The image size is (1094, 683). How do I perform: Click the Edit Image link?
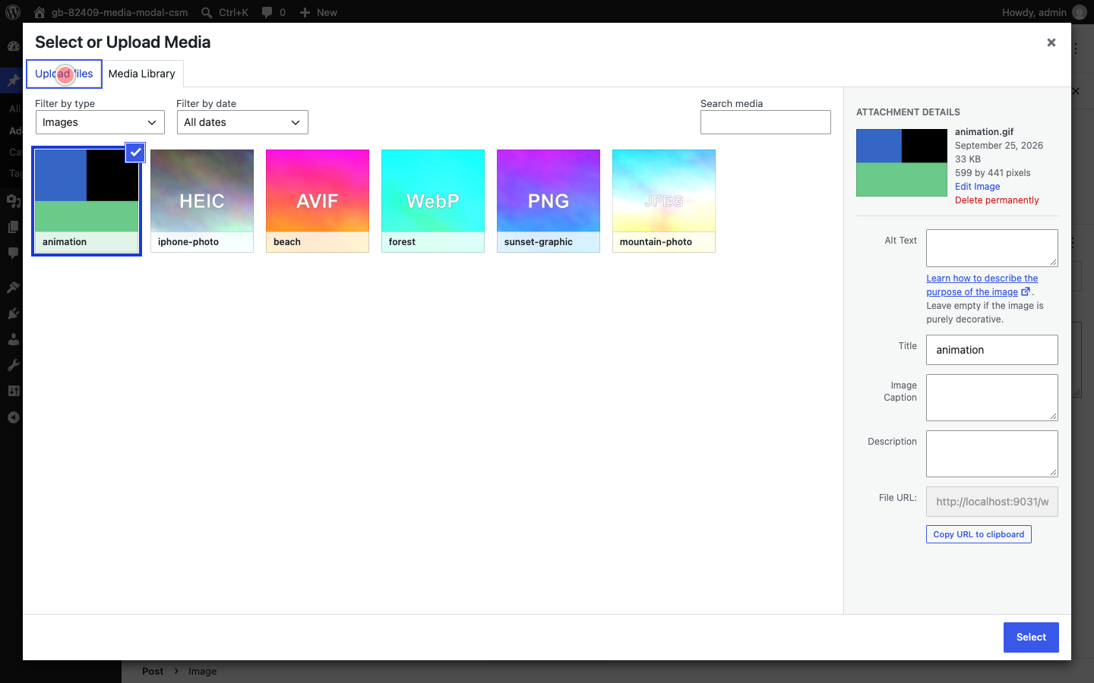click(977, 187)
